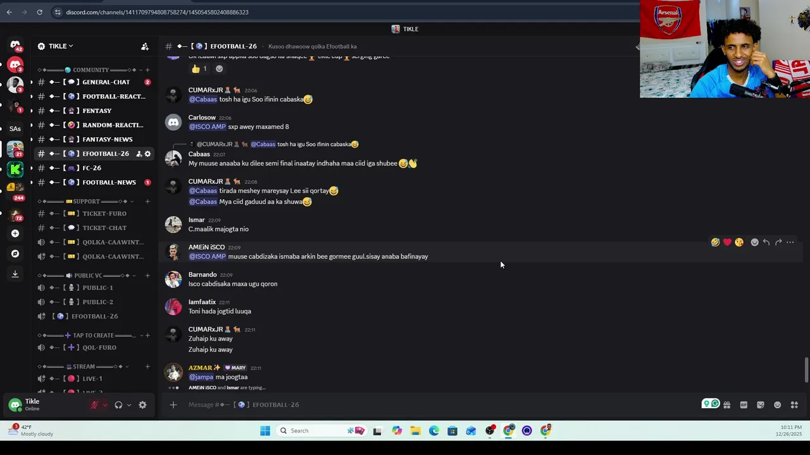Reload page in browser toolbar
This screenshot has width=810, height=455.
tap(39, 12)
